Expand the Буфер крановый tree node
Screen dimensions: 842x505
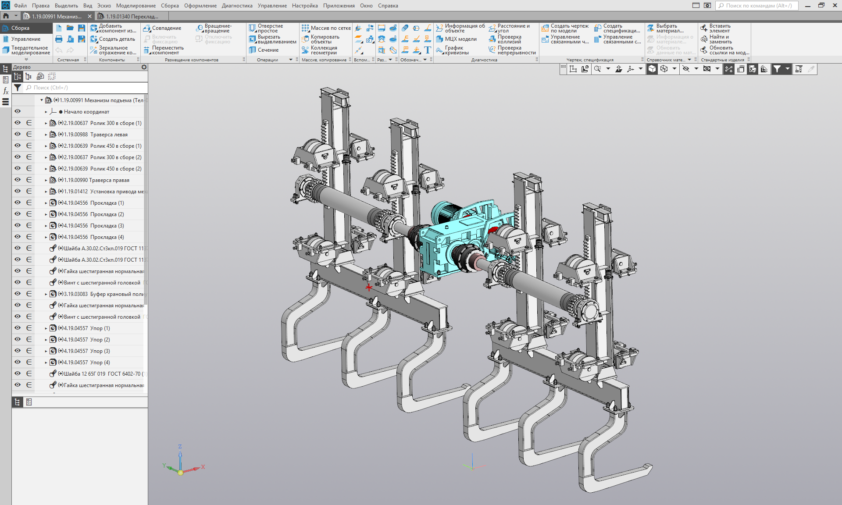[x=46, y=294]
